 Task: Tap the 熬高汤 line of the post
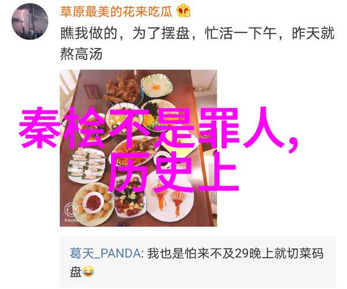(81, 54)
